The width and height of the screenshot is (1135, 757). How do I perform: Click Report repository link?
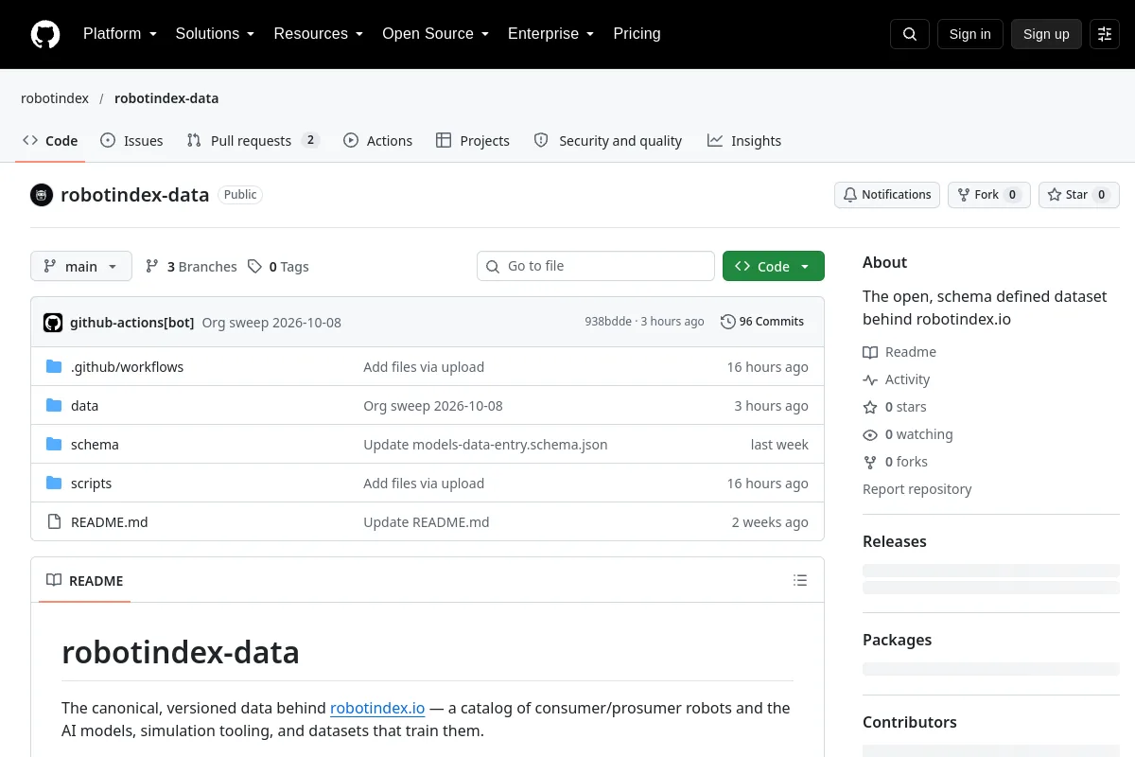coord(917,489)
